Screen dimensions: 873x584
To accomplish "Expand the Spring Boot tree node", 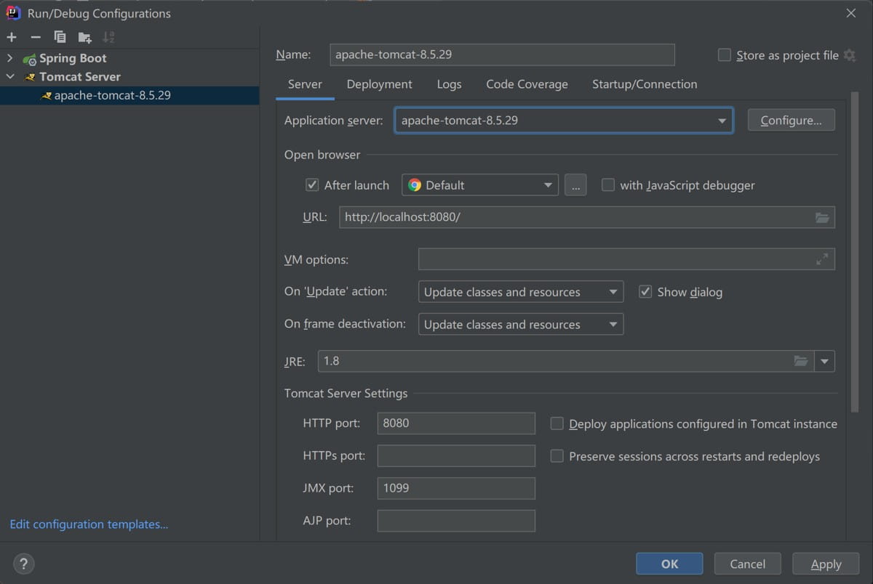I will click(9, 58).
